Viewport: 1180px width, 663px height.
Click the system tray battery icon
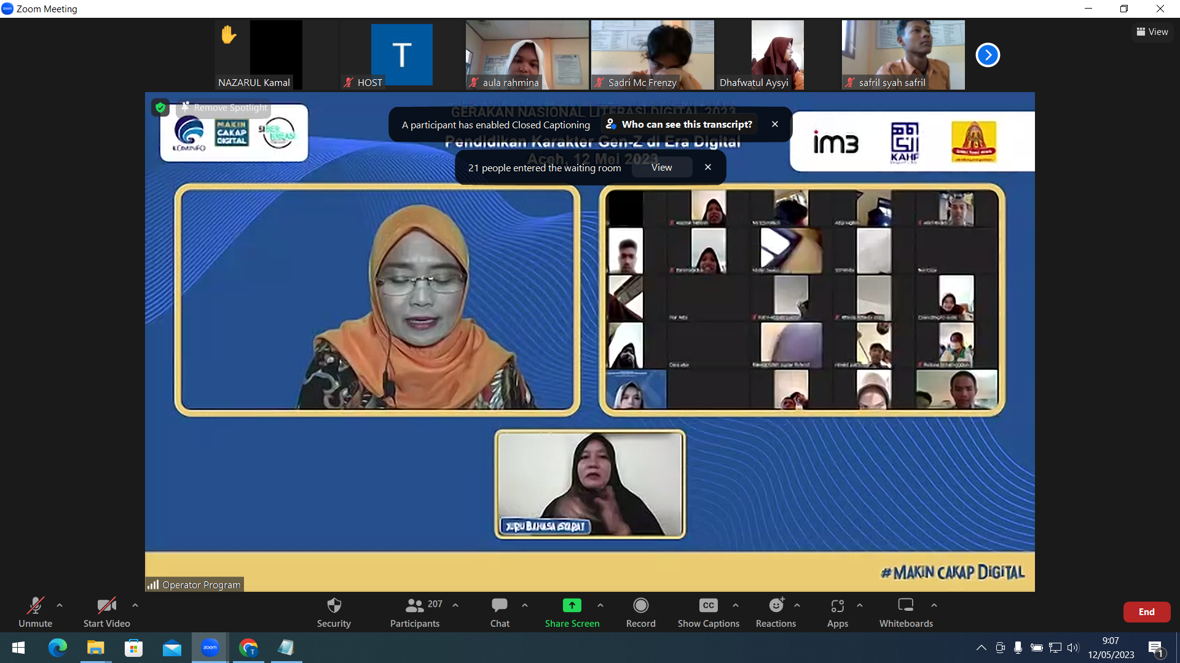[x=1037, y=648]
